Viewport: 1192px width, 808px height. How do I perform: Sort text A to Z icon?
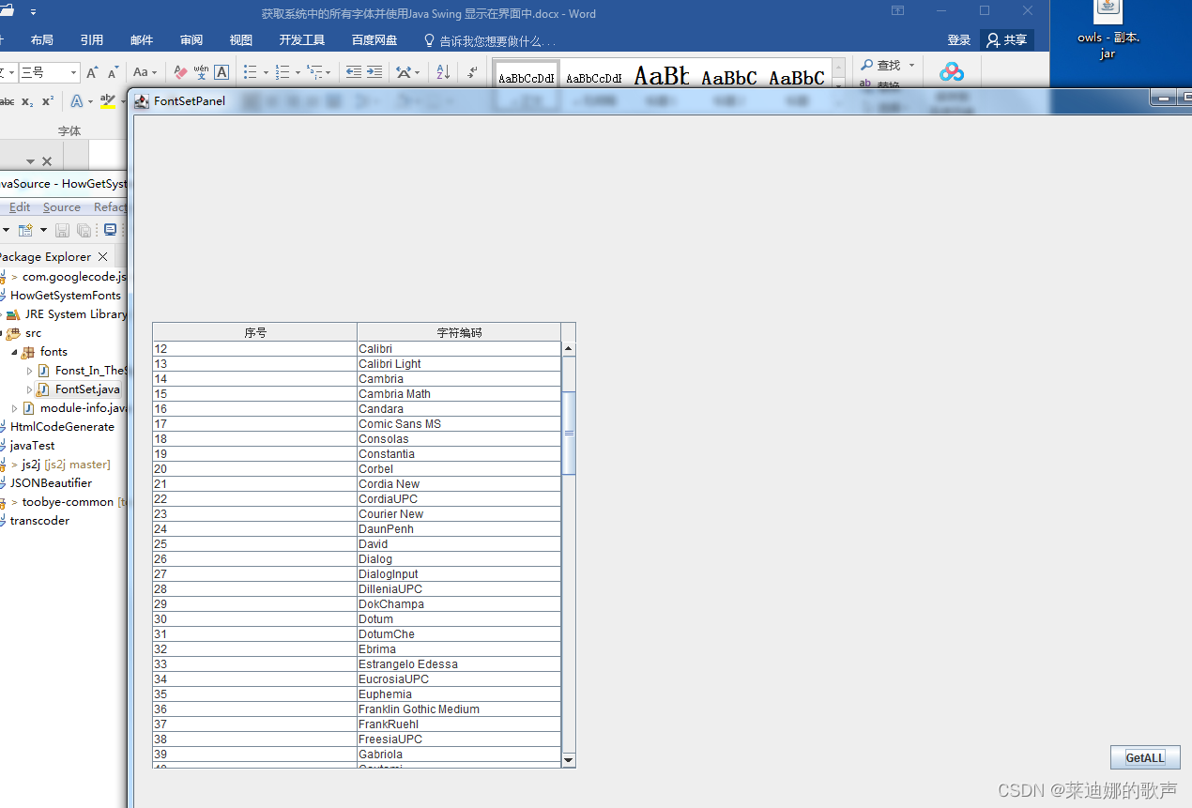(x=443, y=72)
